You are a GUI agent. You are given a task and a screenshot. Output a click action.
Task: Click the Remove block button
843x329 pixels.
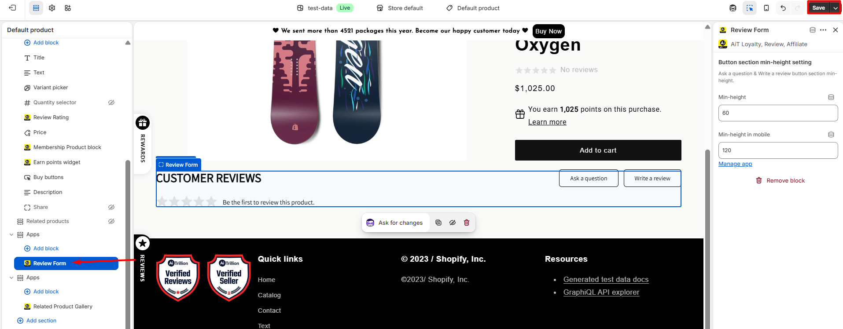[780, 181]
